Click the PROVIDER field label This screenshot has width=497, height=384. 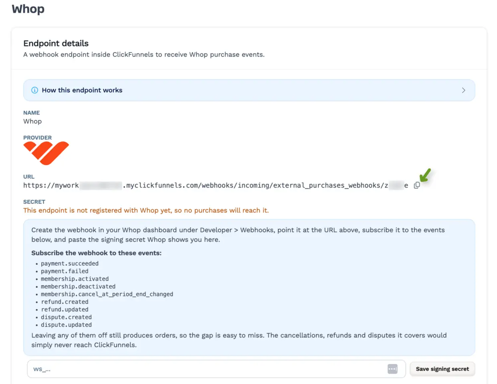(37, 137)
